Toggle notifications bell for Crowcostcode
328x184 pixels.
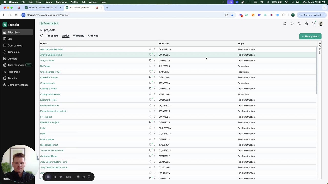point(150,83)
